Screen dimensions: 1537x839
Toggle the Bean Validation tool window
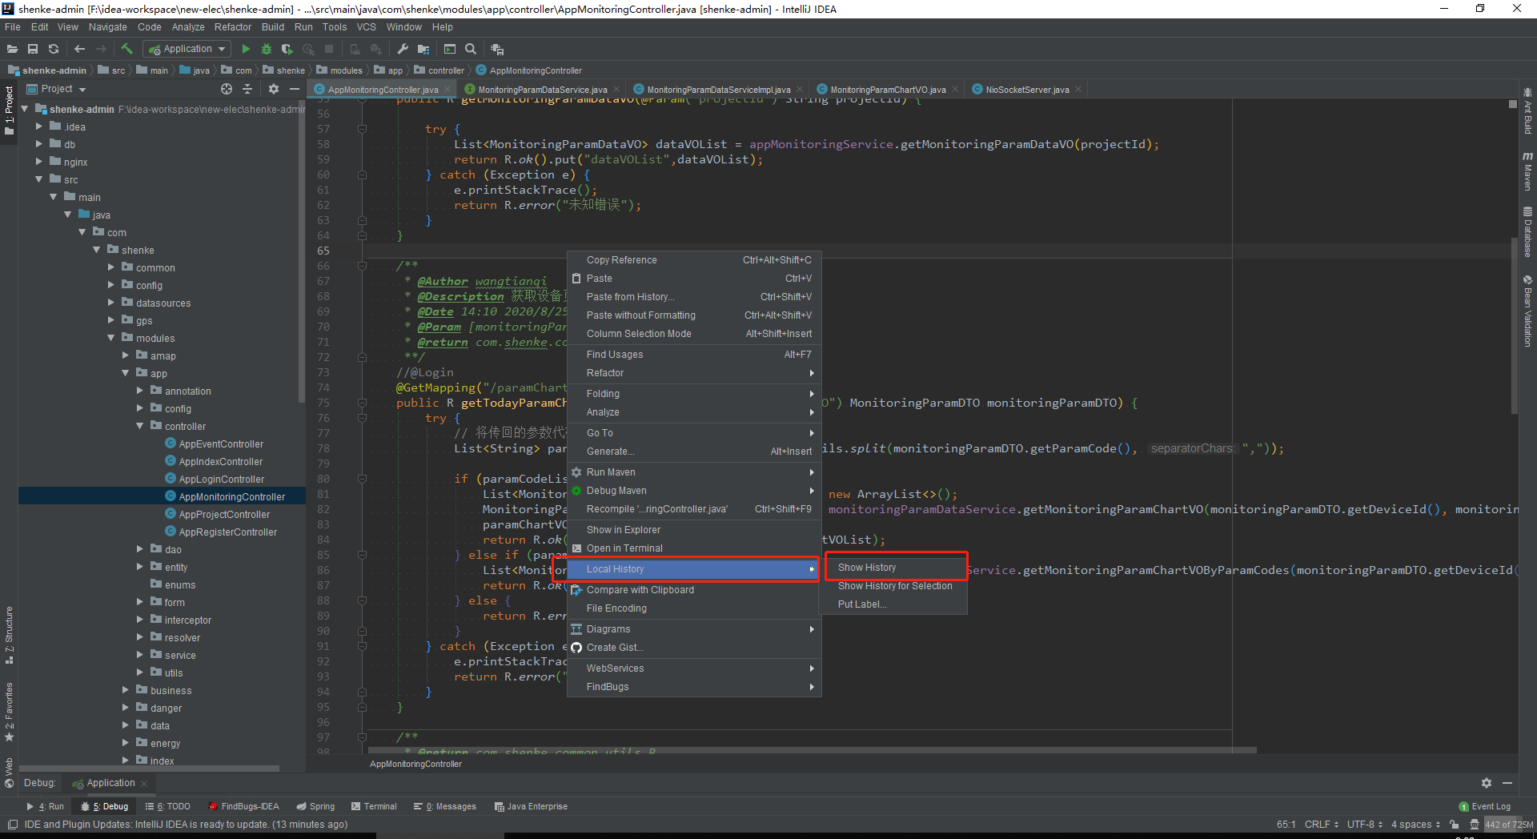point(1527,311)
